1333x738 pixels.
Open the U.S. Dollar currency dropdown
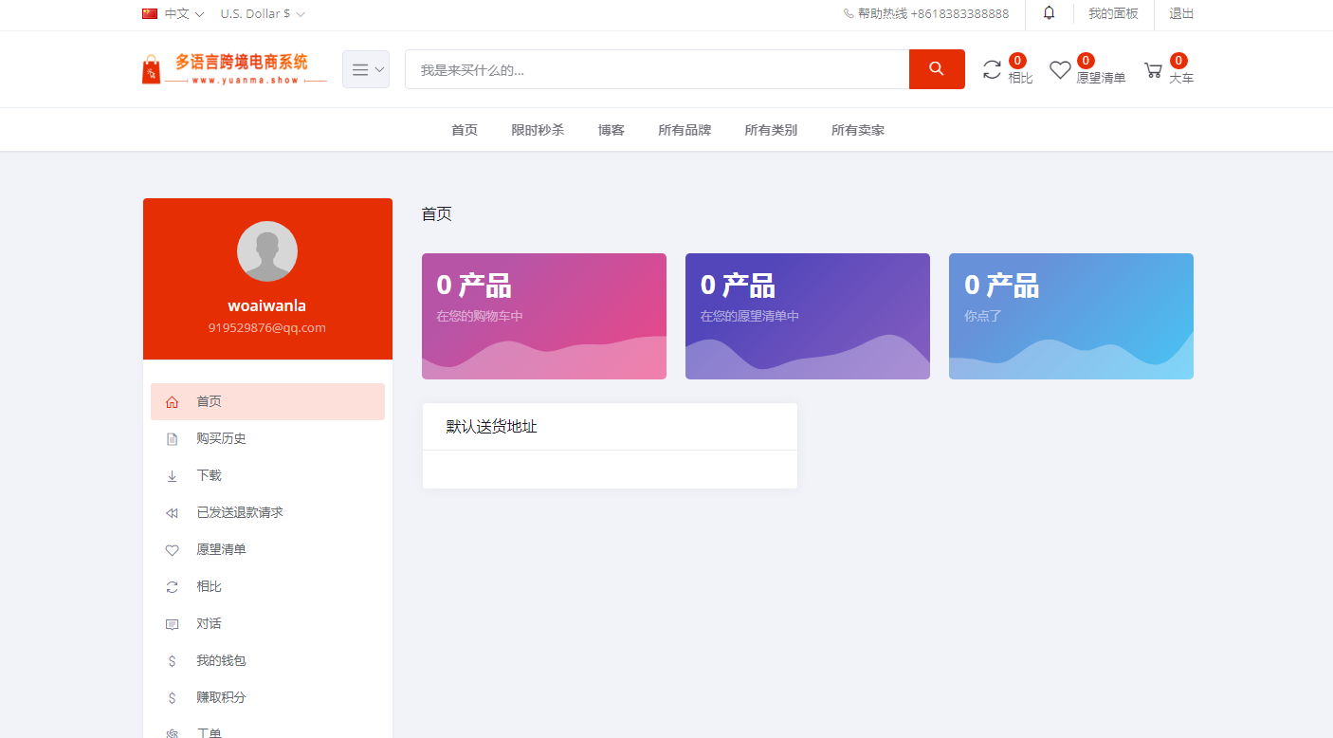tap(263, 14)
